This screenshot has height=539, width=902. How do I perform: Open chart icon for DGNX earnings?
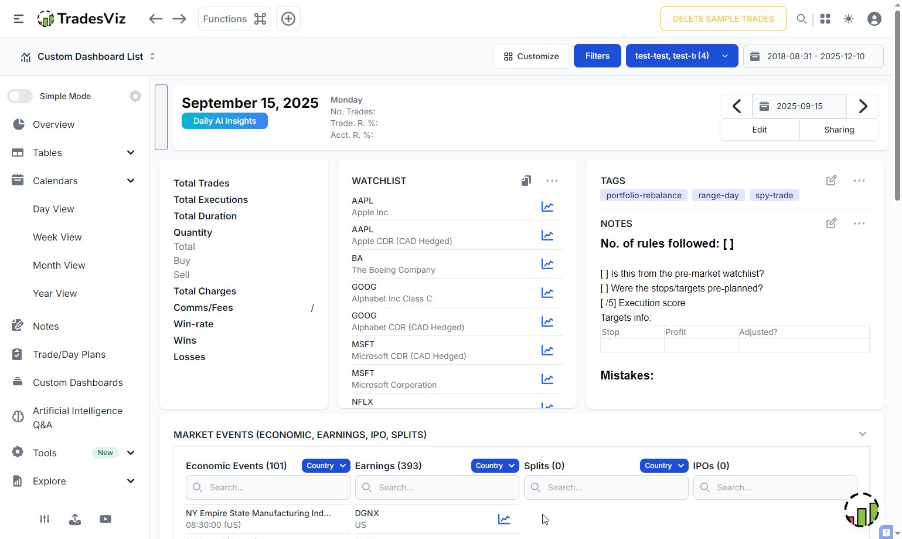click(504, 519)
